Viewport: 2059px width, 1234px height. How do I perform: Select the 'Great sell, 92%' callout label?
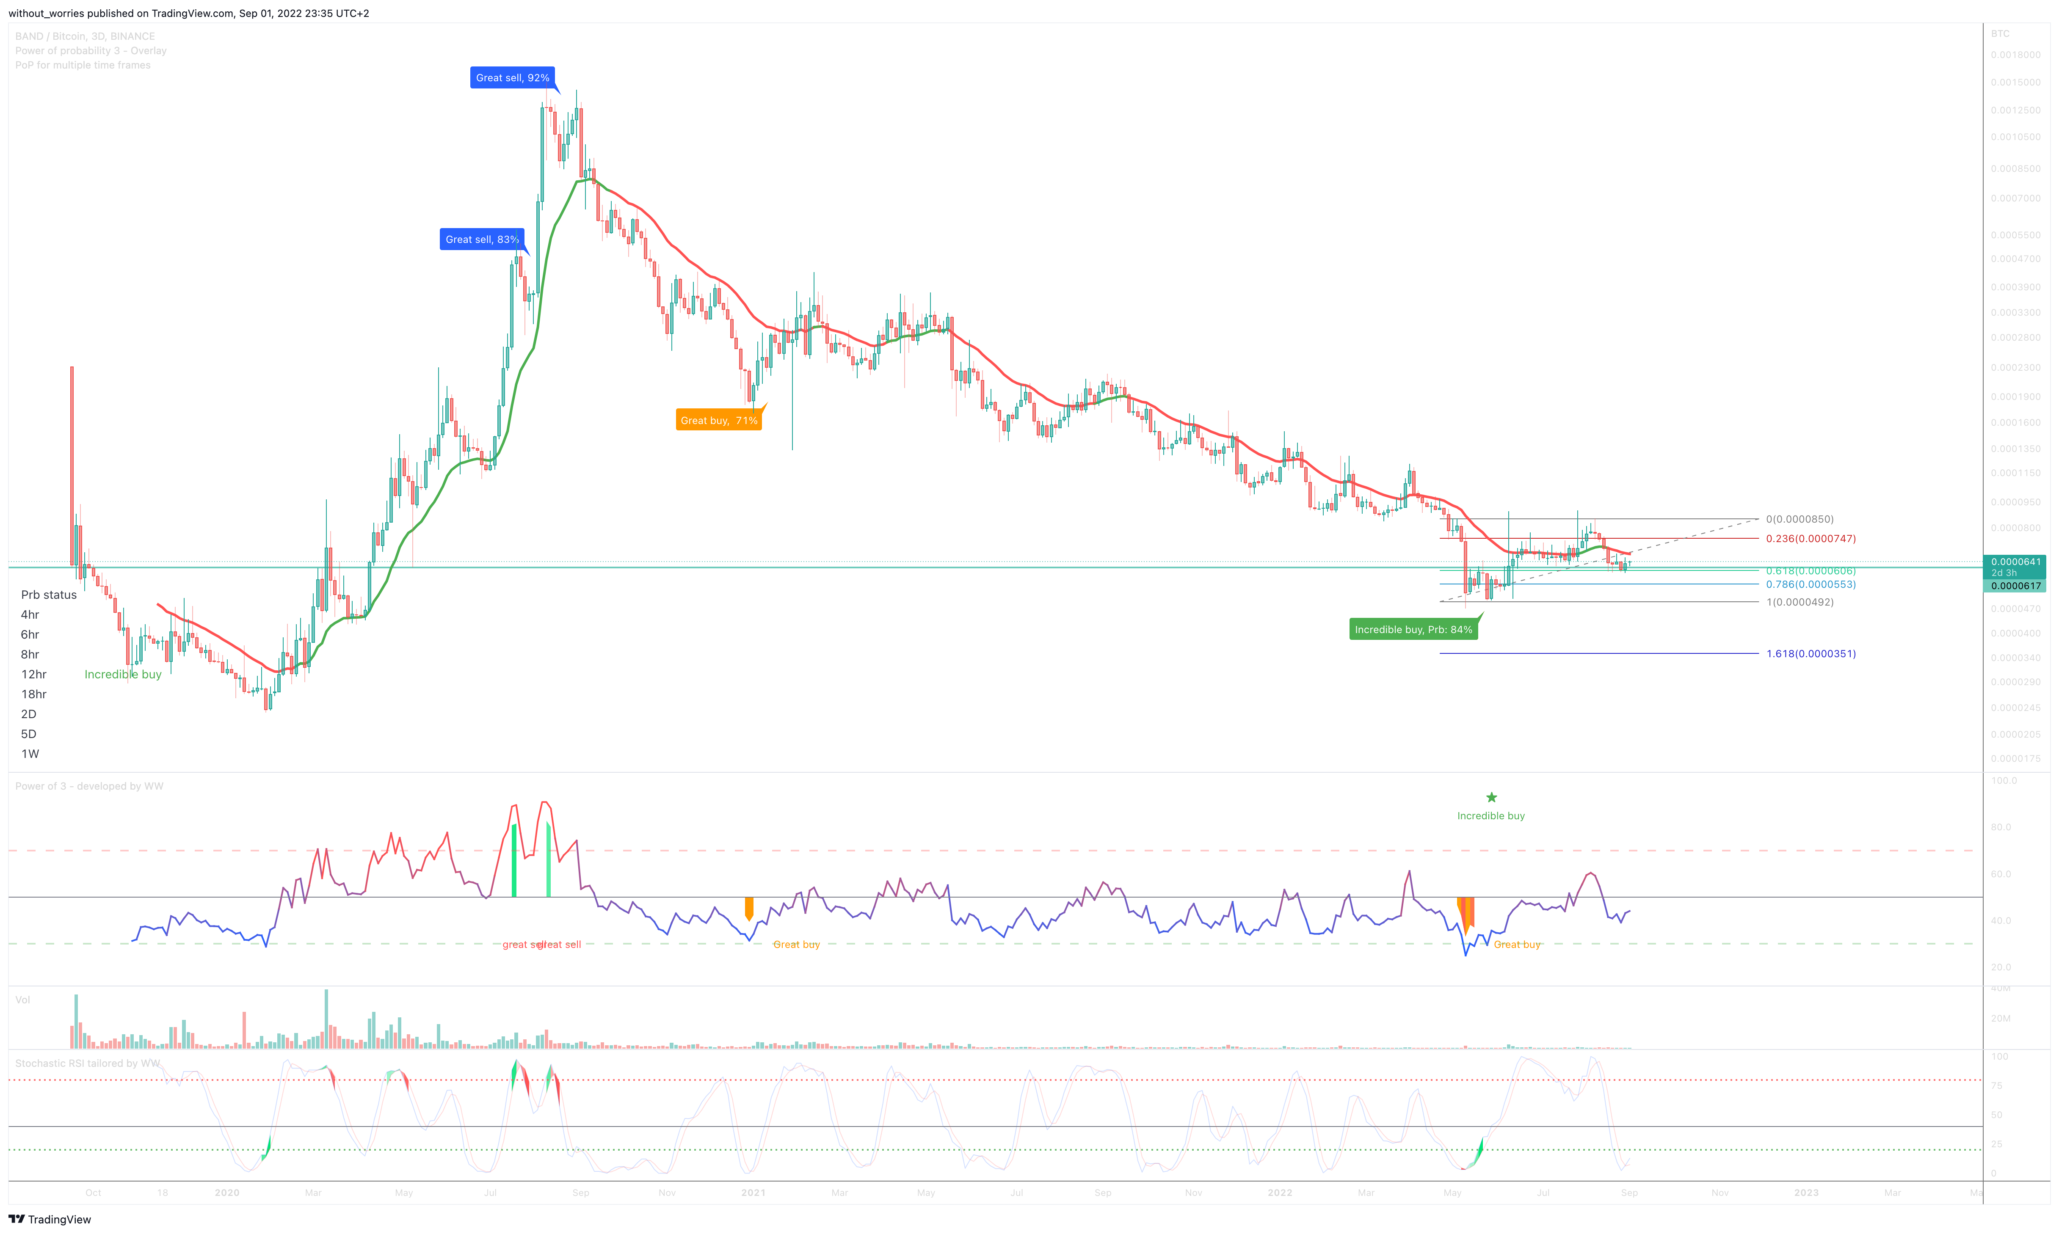pos(512,77)
